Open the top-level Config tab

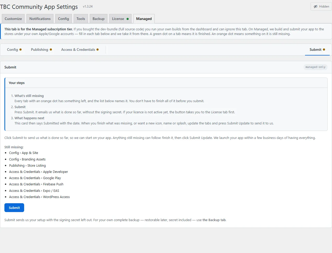click(x=64, y=19)
